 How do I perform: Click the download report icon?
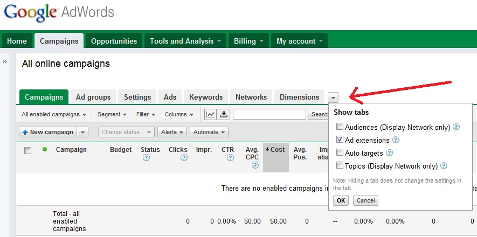click(224, 114)
